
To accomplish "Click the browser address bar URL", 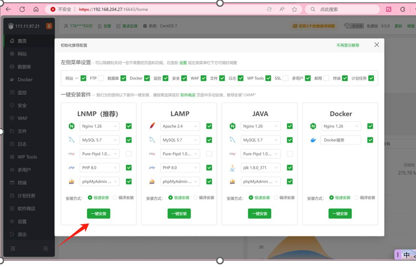I will tap(113, 9).
